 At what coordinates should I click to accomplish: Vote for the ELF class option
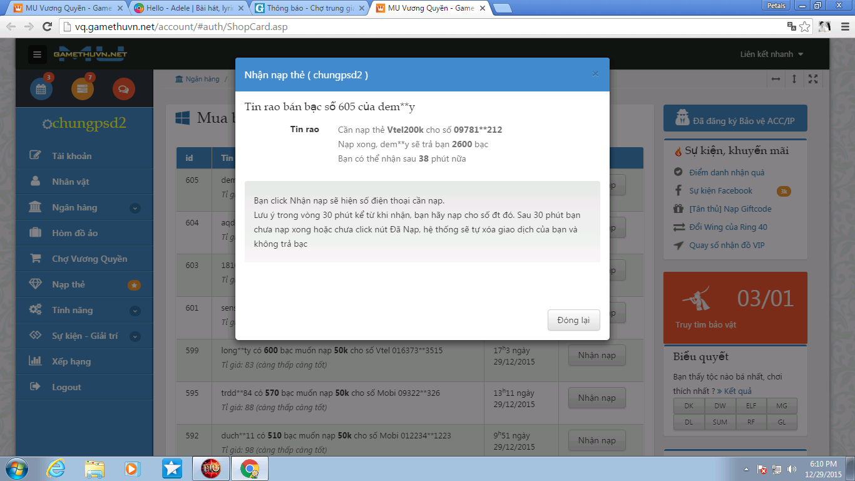tap(750, 406)
